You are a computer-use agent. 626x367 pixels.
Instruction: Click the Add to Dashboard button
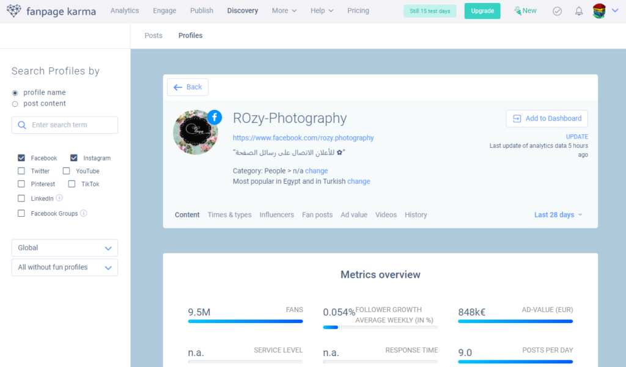547,118
